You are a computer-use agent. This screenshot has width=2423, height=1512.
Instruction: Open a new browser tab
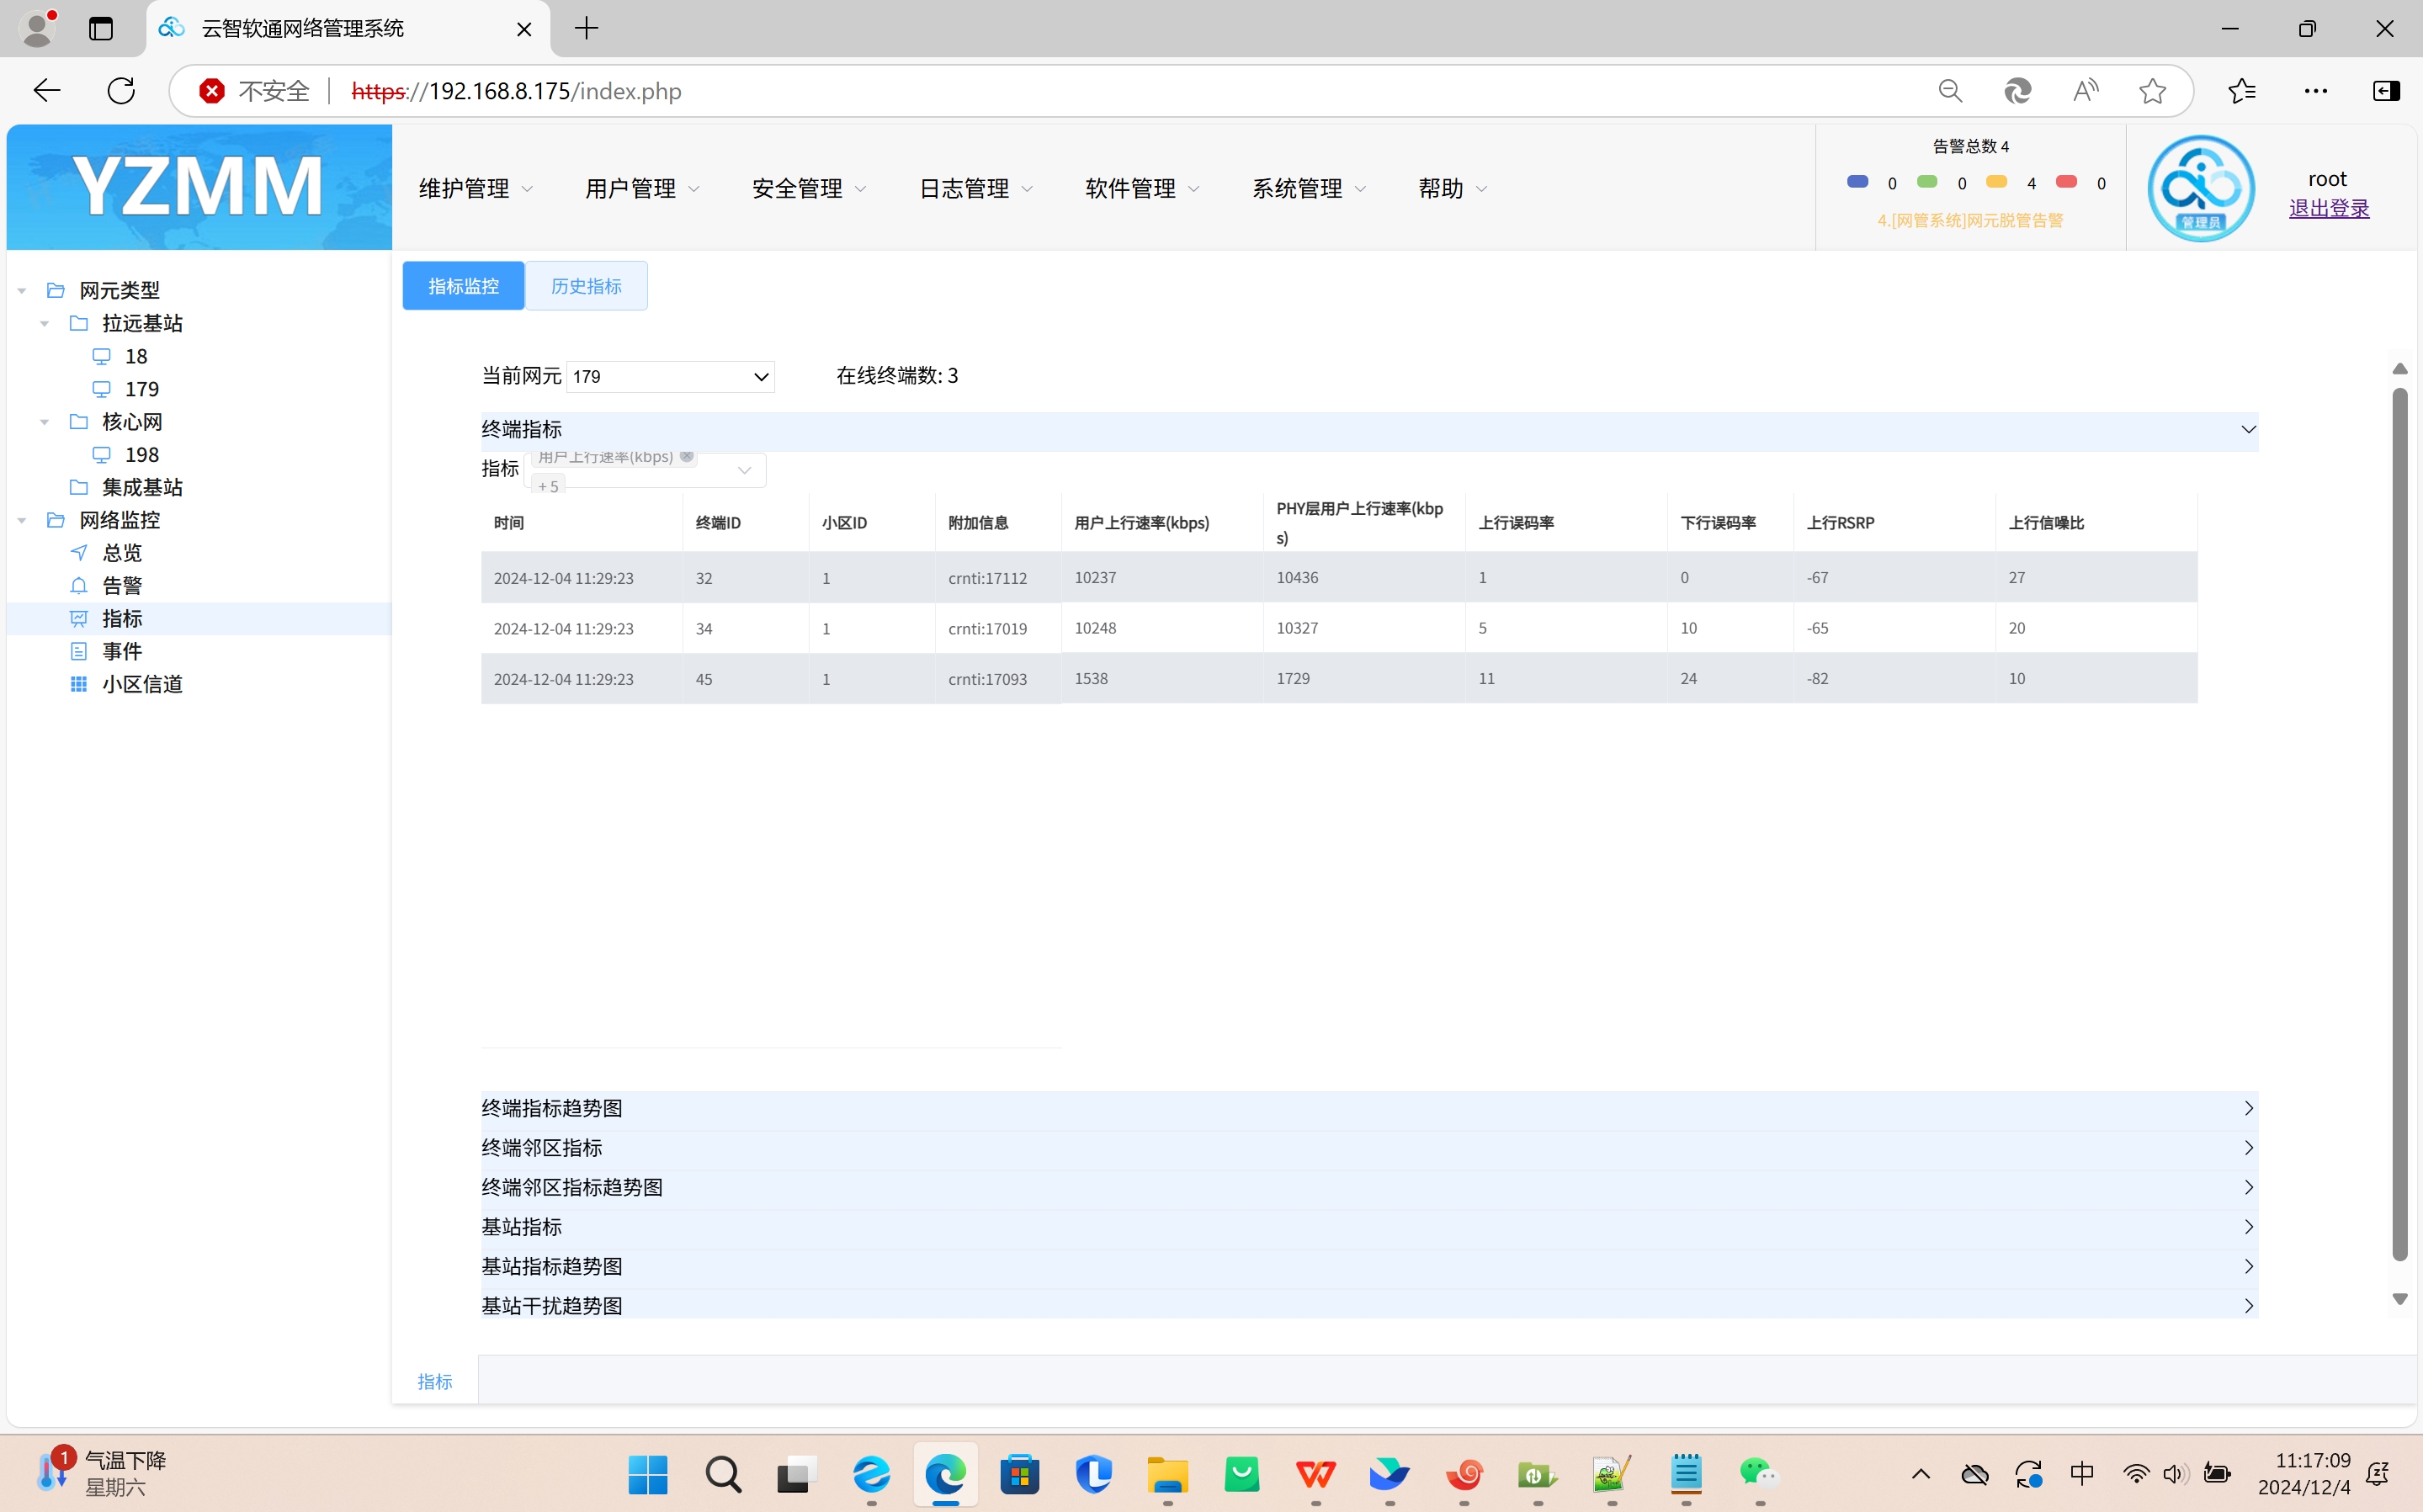[586, 28]
